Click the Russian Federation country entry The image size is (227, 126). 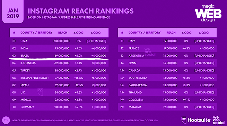pyautogui.click(x=34, y=78)
